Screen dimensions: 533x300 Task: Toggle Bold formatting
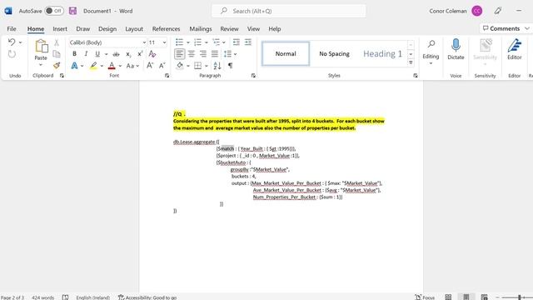tap(74, 54)
